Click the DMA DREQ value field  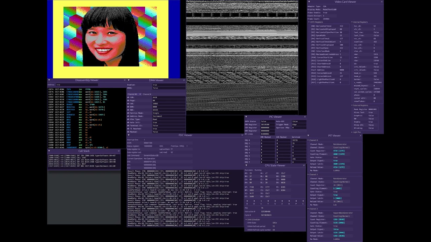[x=168, y=88]
